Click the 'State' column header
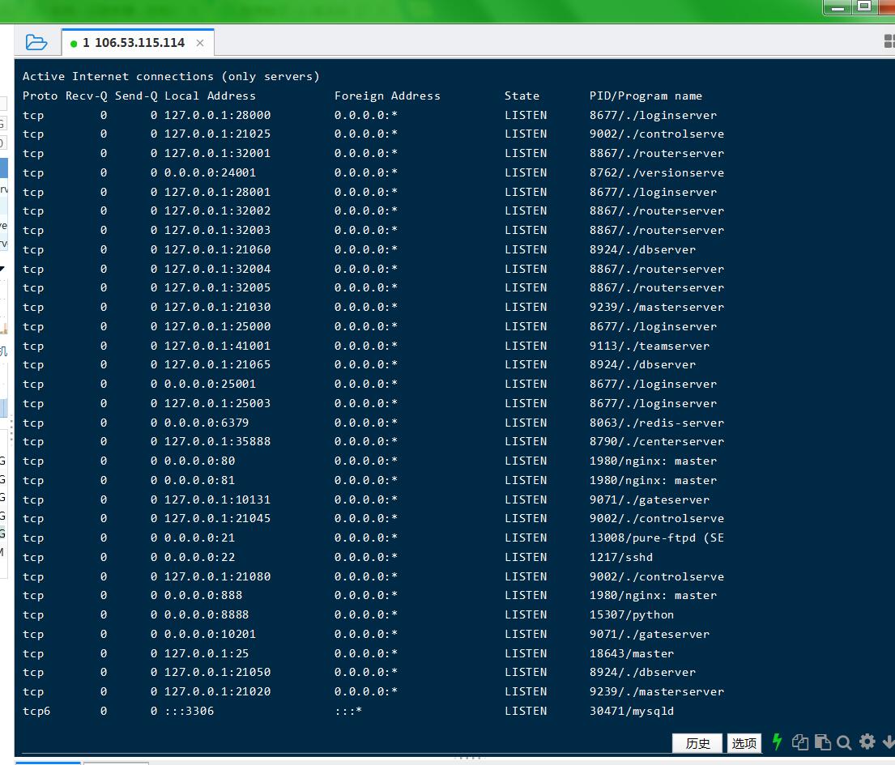Screen dimensions: 895x765 pyautogui.click(x=522, y=96)
